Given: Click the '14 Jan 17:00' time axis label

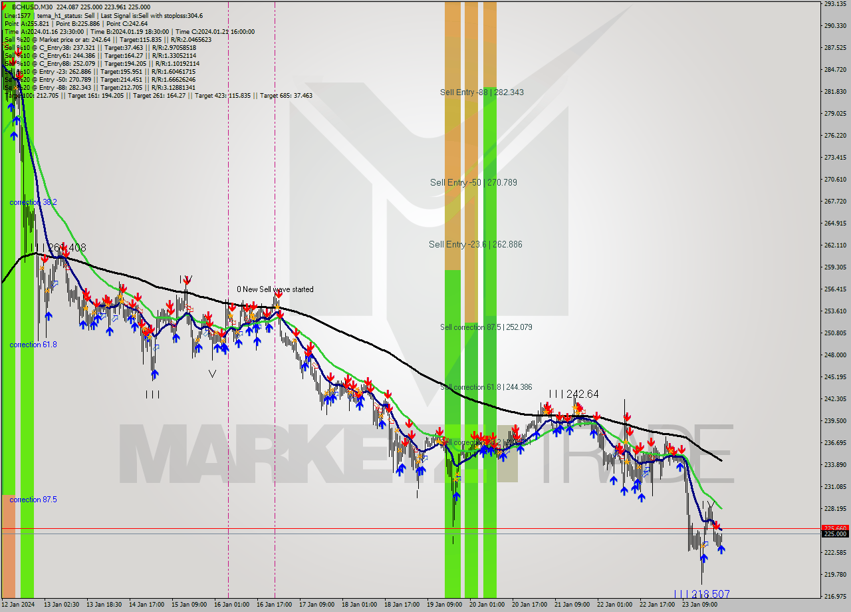Looking at the screenshot, I should click(x=146, y=605).
